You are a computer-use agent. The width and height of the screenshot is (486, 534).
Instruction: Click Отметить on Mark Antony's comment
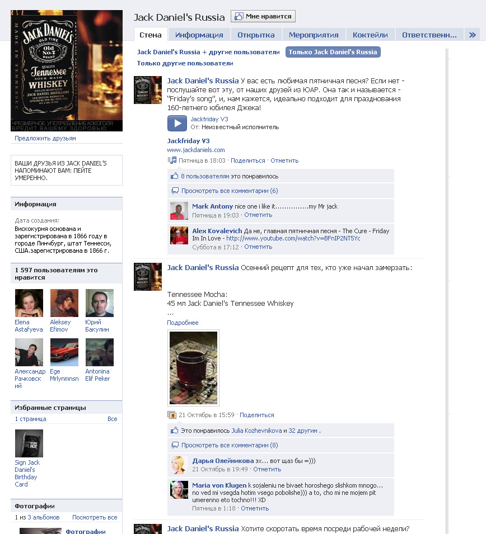(258, 215)
